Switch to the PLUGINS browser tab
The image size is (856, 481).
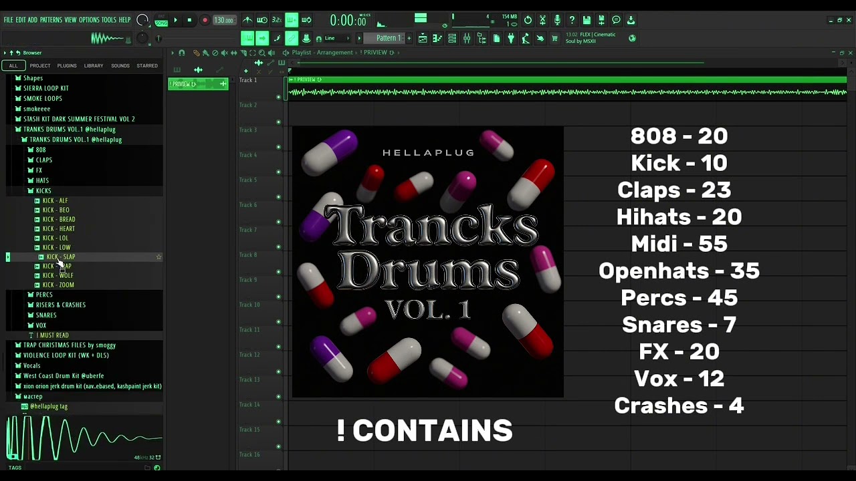(x=67, y=65)
